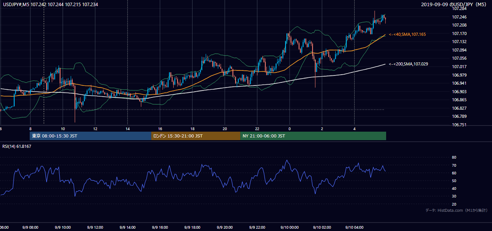
Task: Click price axis value 106.827
Action: 459,108
